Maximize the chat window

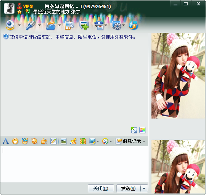click(186, 4)
